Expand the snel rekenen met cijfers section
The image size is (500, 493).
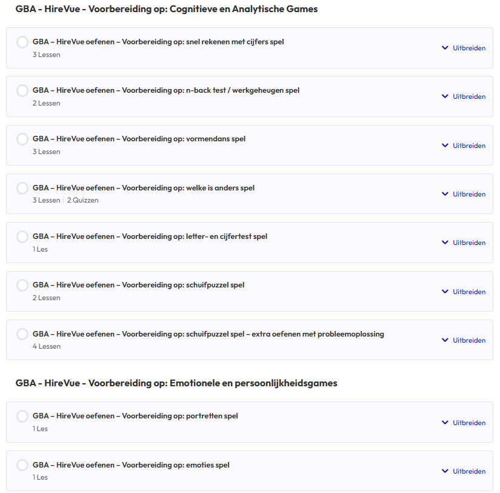coord(464,48)
